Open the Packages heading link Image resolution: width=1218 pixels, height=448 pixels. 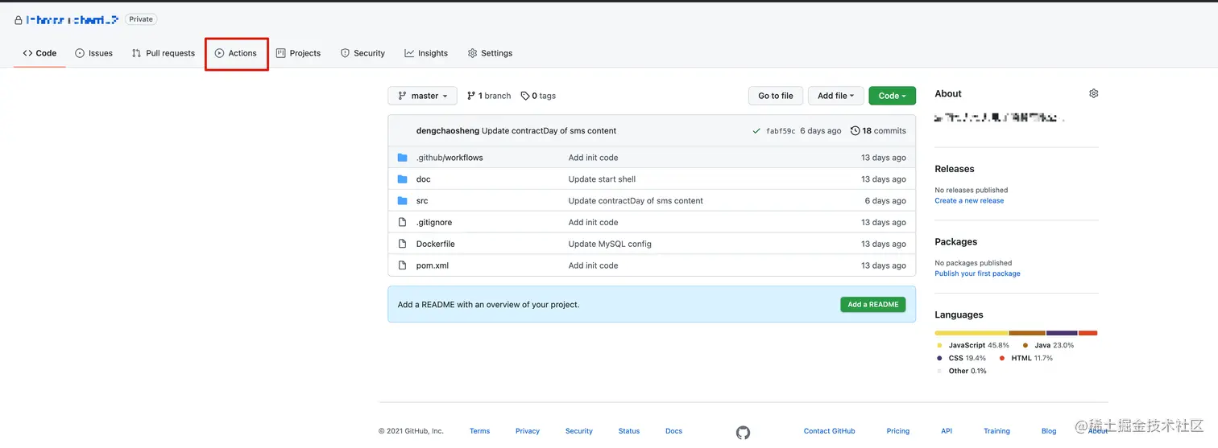pos(956,242)
